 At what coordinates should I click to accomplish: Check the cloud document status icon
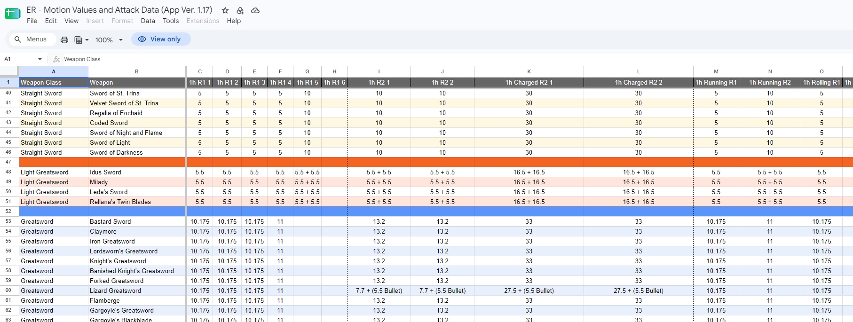(x=255, y=10)
